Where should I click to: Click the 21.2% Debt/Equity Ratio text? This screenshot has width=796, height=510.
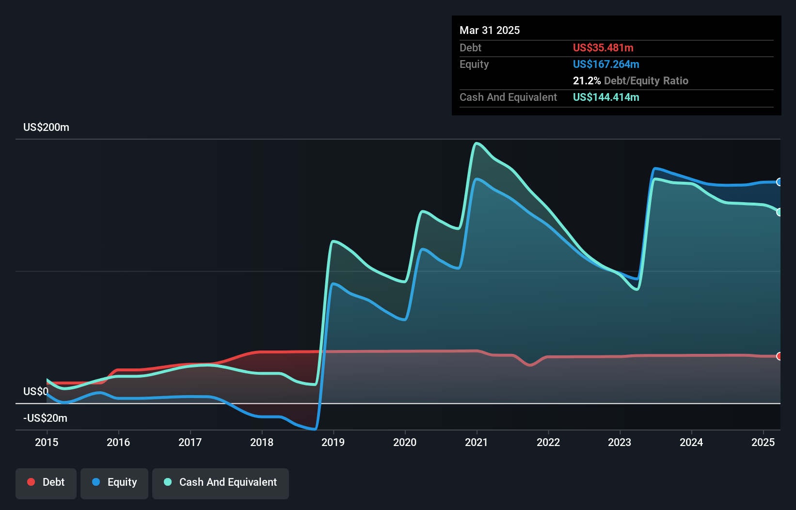[x=631, y=80]
